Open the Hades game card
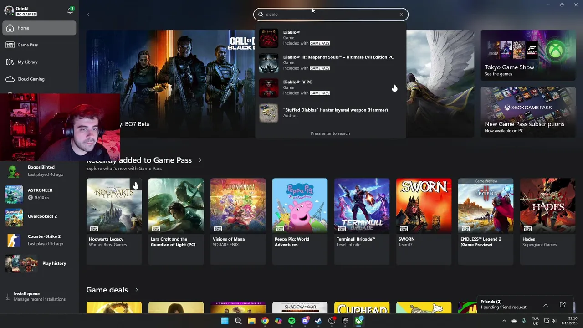This screenshot has height=328, width=583. coord(547,221)
